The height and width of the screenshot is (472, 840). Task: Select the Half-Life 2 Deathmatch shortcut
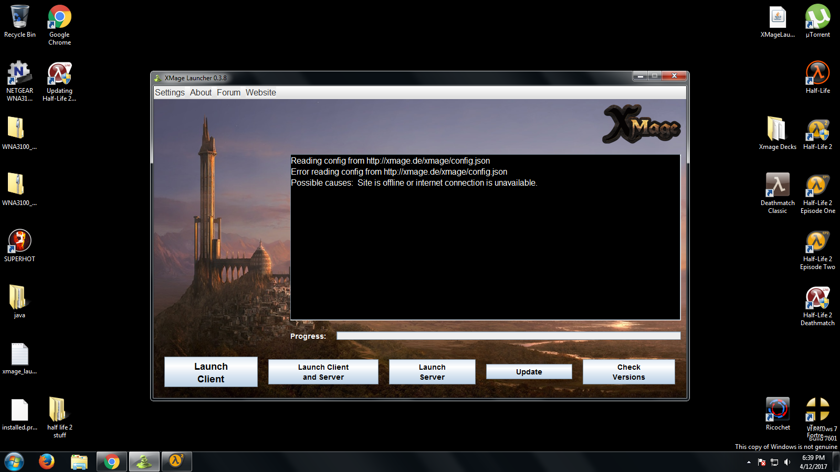(818, 306)
